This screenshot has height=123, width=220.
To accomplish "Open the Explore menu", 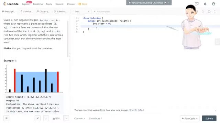I will (26, 4).
